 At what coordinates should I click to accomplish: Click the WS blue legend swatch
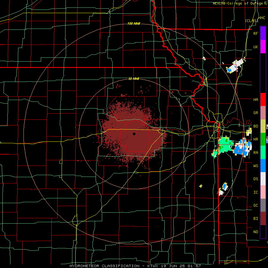click(x=263, y=166)
